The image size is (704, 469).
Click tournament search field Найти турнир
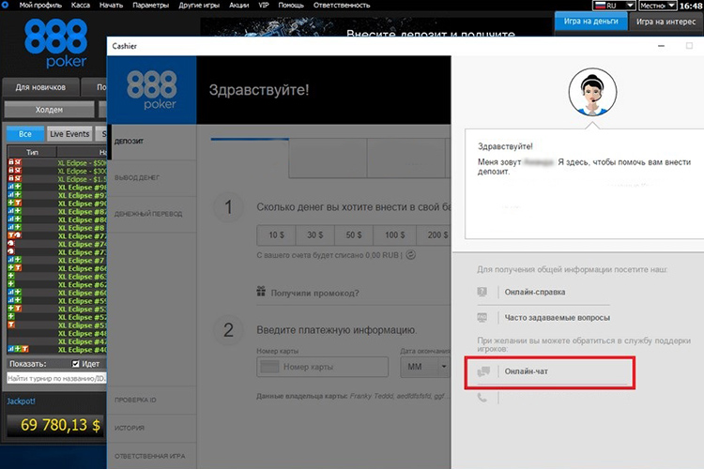(x=56, y=379)
